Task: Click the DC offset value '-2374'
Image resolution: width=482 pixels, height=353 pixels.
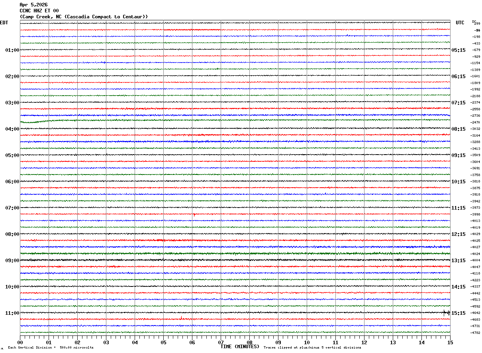Action: click(476, 103)
